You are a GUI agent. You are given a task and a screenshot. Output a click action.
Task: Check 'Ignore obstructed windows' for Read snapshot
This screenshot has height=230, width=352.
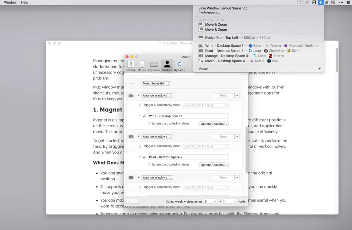point(150,164)
